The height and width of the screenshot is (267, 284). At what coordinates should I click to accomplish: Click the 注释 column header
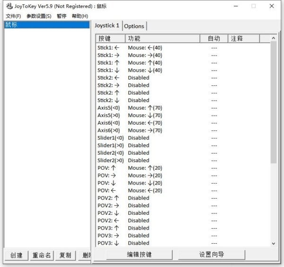pos(244,38)
